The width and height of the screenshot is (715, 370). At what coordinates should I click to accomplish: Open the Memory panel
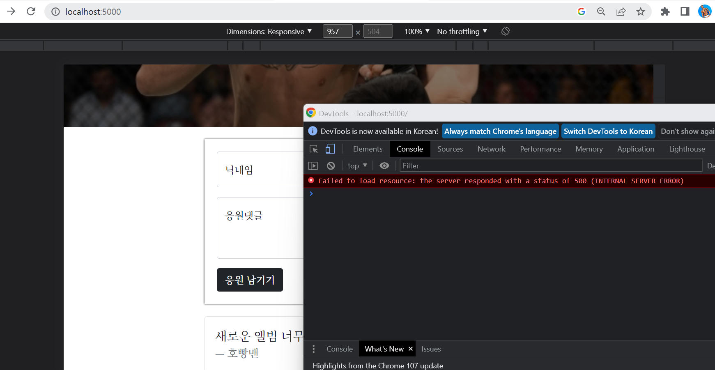point(589,149)
